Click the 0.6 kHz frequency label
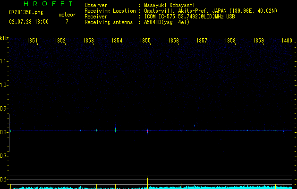 (4, 180)
